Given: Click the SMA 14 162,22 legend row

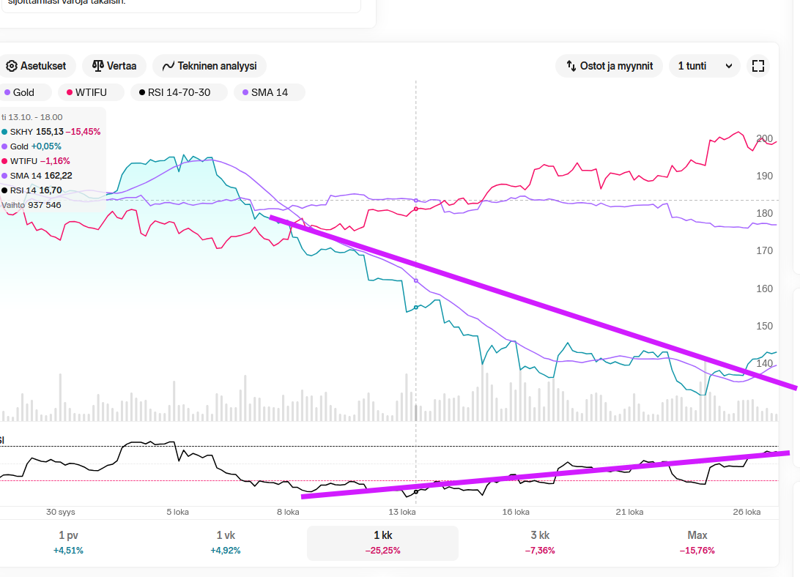Looking at the screenshot, I should [x=37, y=176].
